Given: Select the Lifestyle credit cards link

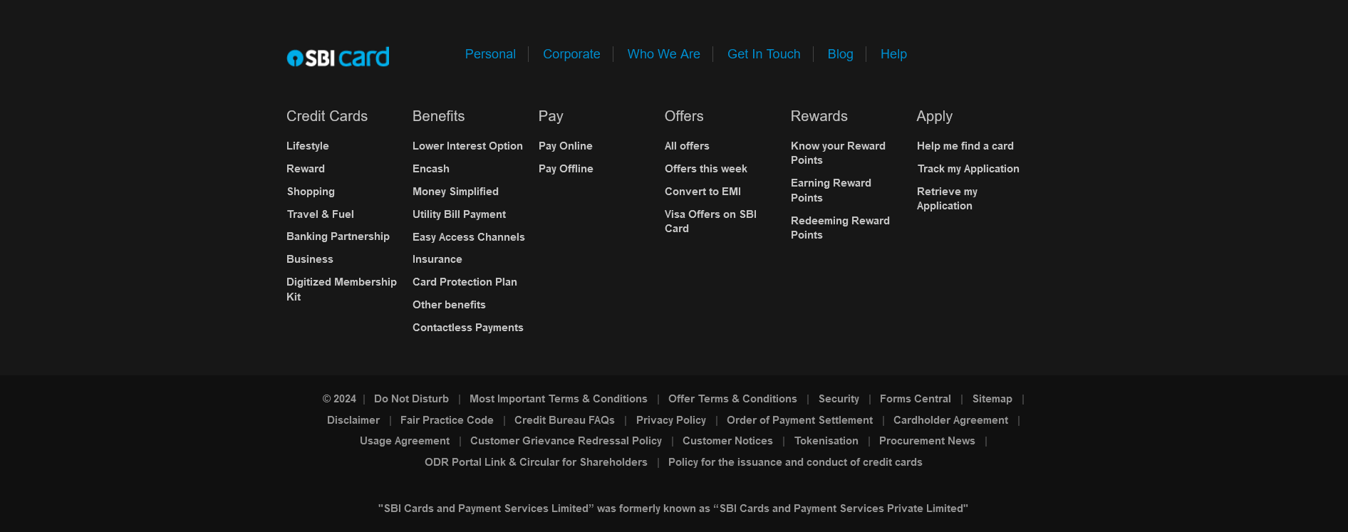Looking at the screenshot, I should coord(308,146).
